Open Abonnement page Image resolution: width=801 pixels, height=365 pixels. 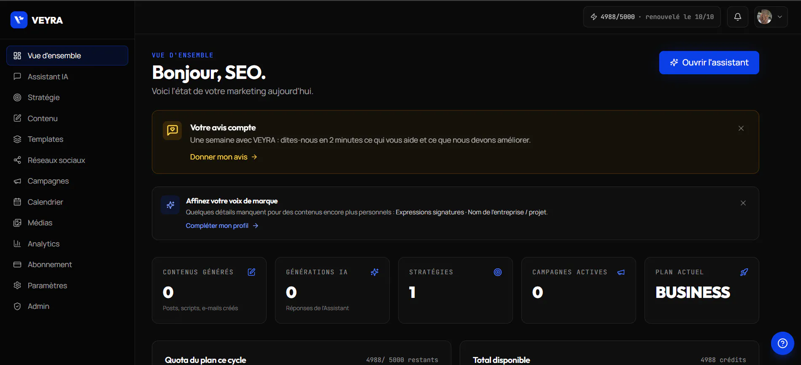click(x=67, y=265)
